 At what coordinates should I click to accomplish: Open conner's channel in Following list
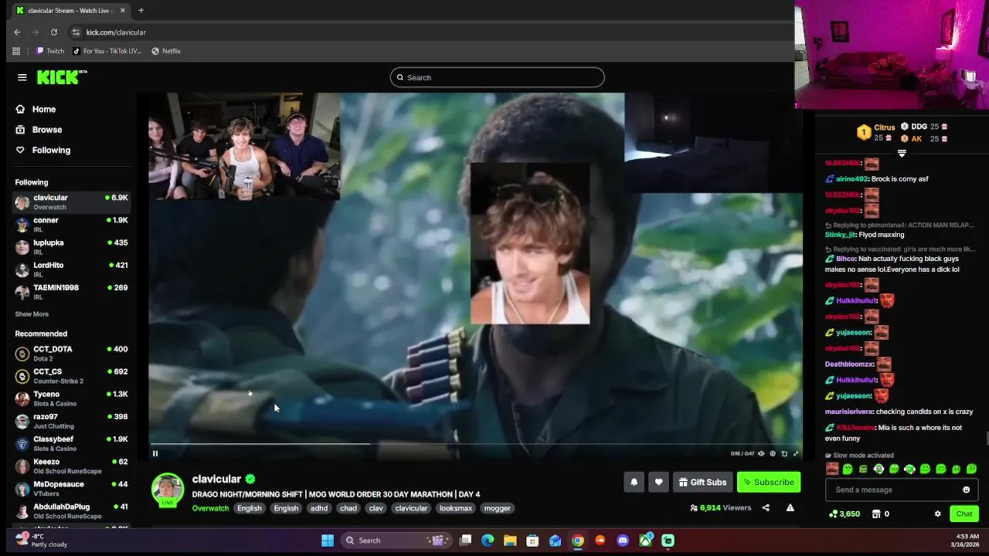point(71,225)
